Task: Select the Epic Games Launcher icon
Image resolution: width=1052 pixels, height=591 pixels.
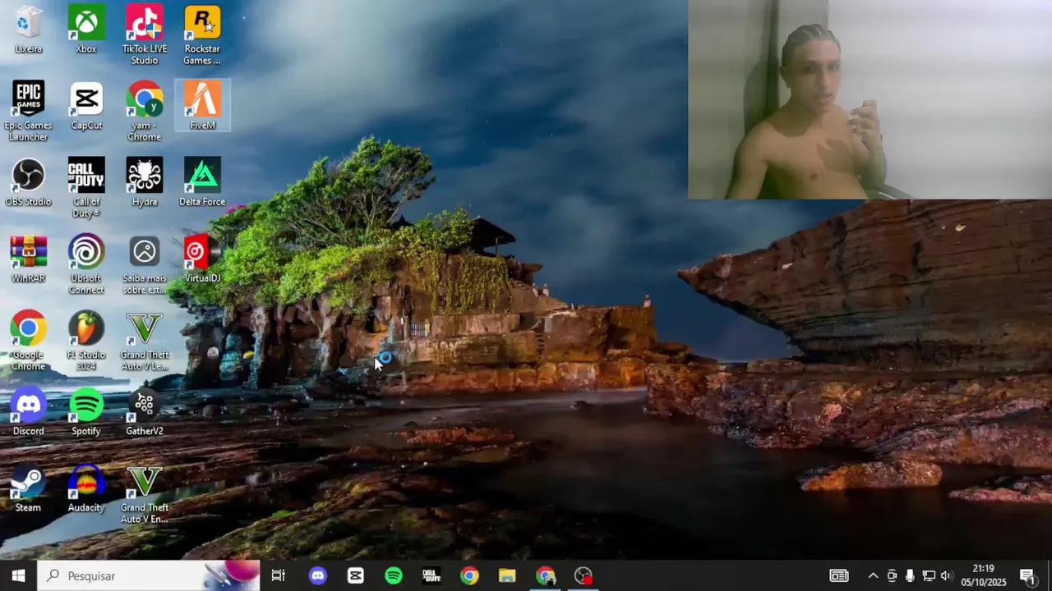Action: pyautogui.click(x=28, y=112)
